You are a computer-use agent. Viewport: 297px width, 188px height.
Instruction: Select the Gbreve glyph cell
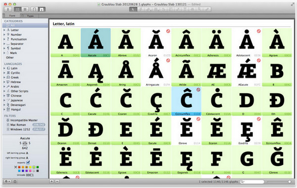[277, 160]
